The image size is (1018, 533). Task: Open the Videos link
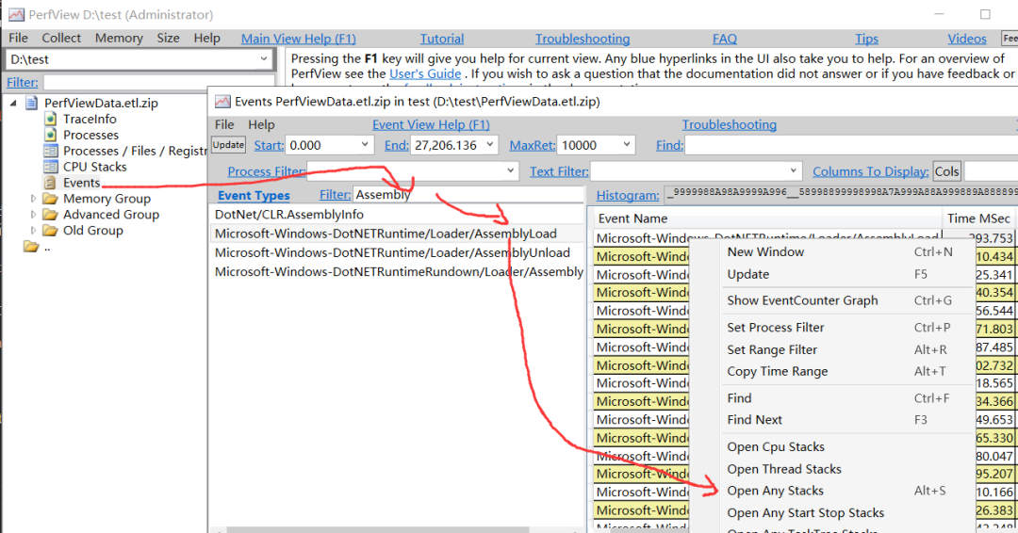click(967, 39)
